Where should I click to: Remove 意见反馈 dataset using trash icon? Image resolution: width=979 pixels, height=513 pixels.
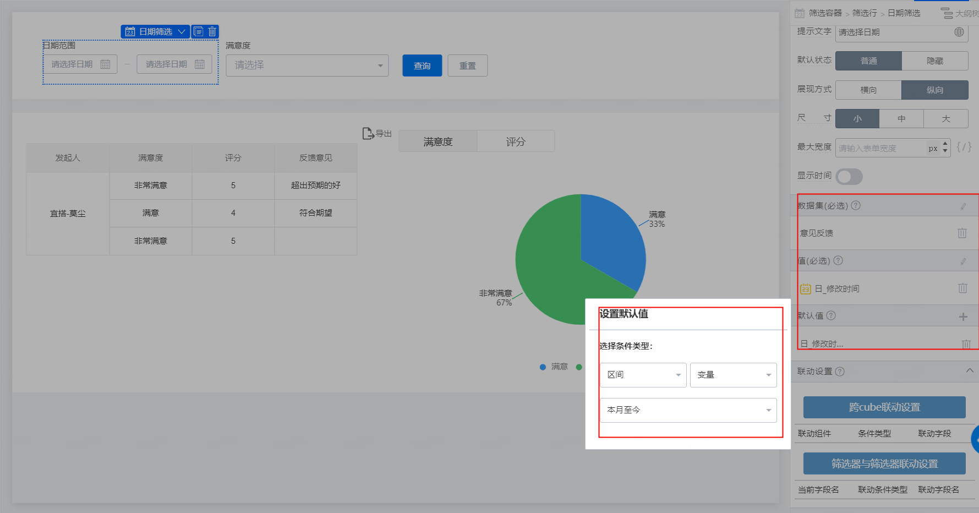coord(962,233)
